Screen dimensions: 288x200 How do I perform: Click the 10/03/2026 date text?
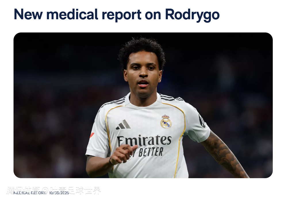[59, 193]
